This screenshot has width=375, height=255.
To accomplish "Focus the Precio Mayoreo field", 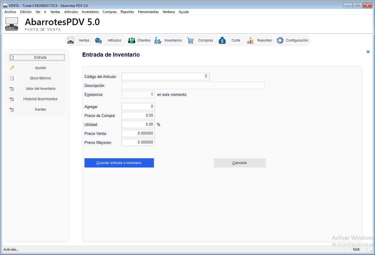I will [x=138, y=142].
